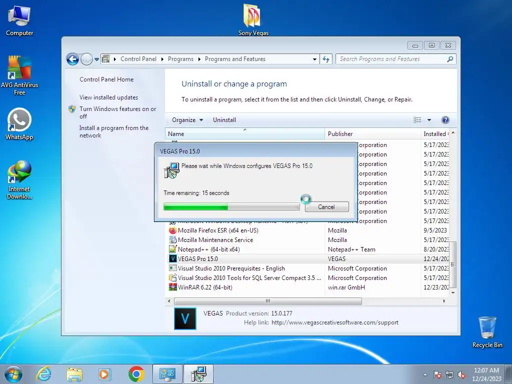Click Uninstall in the toolbar

tap(224, 120)
